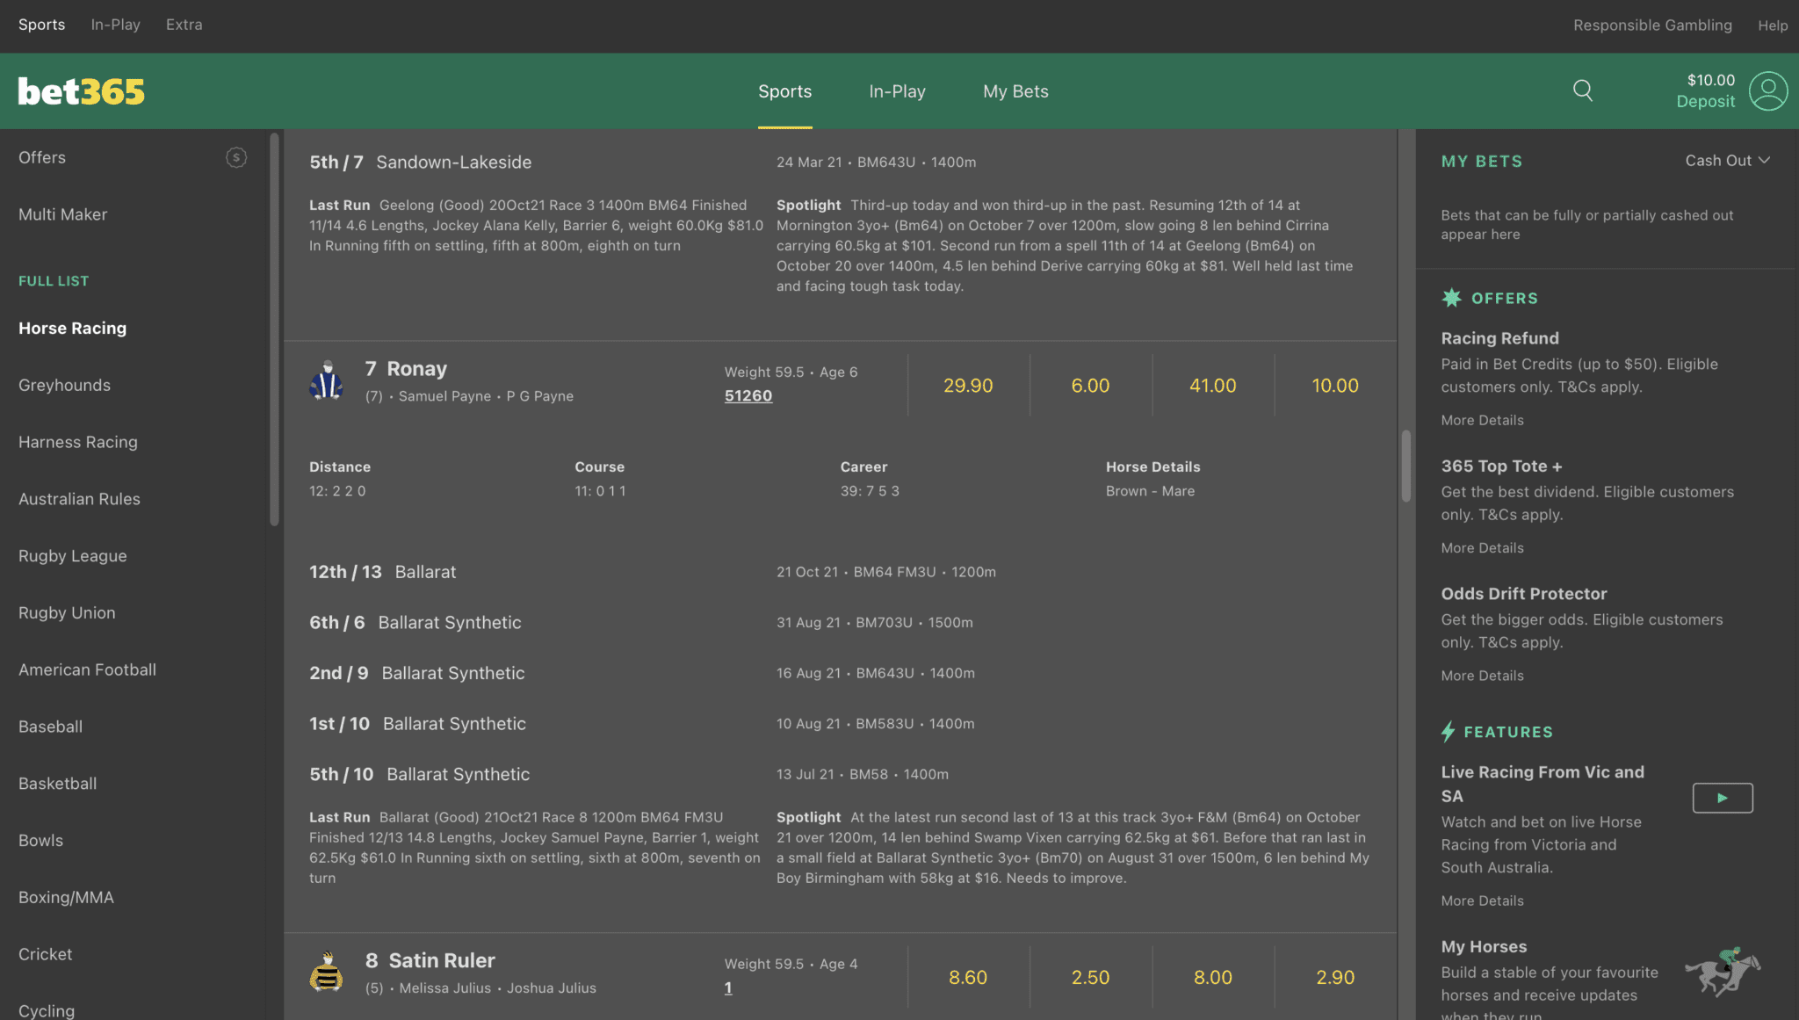This screenshot has width=1799, height=1020.
Task: Select Greyhounds in the sidebar
Action: [64, 385]
